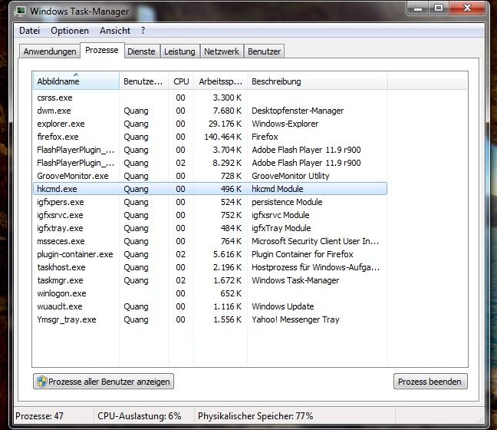This screenshot has width=497, height=430.
Task: Open the Datei menu
Action: click(29, 31)
